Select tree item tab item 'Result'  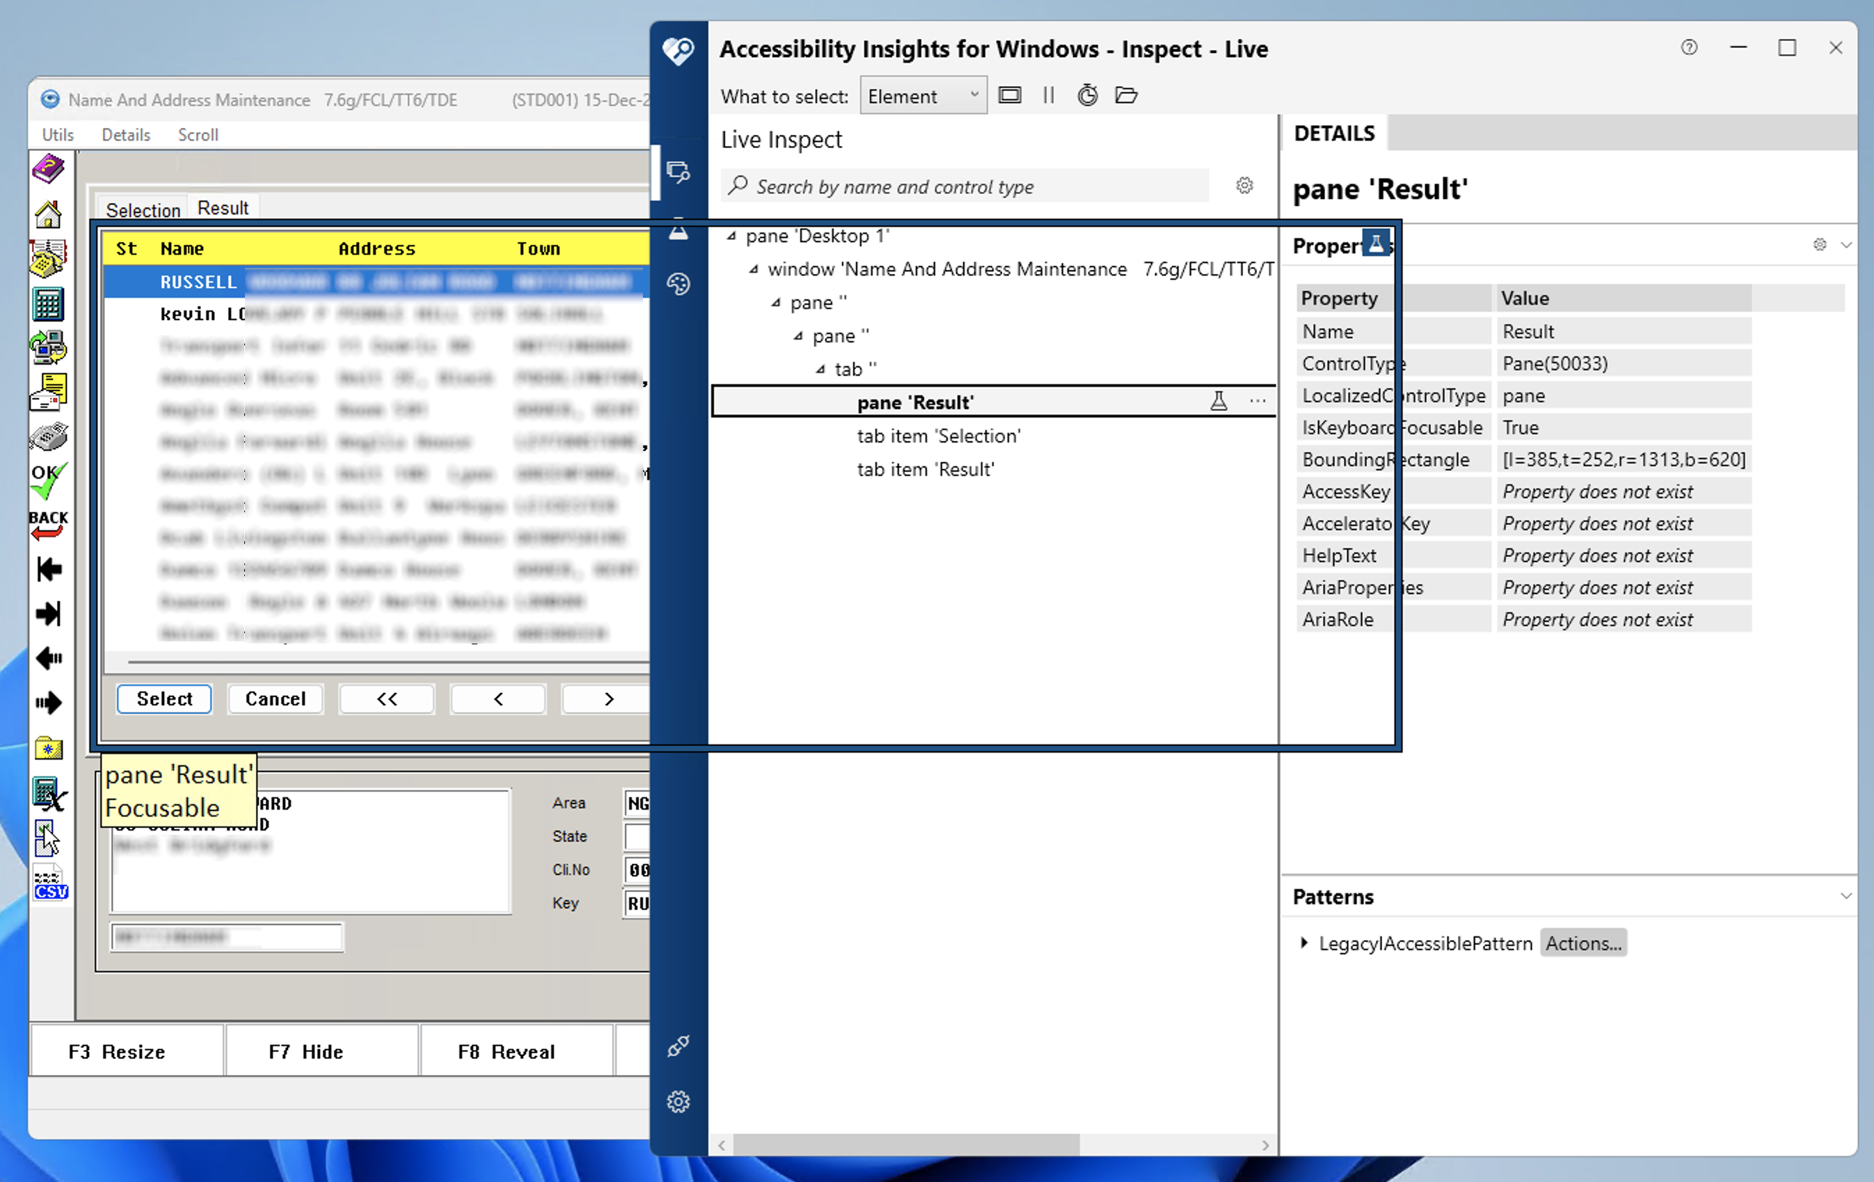(x=926, y=469)
